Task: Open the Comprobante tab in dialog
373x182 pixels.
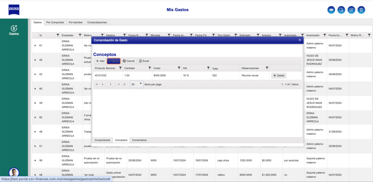Action: (x=102, y=140)
